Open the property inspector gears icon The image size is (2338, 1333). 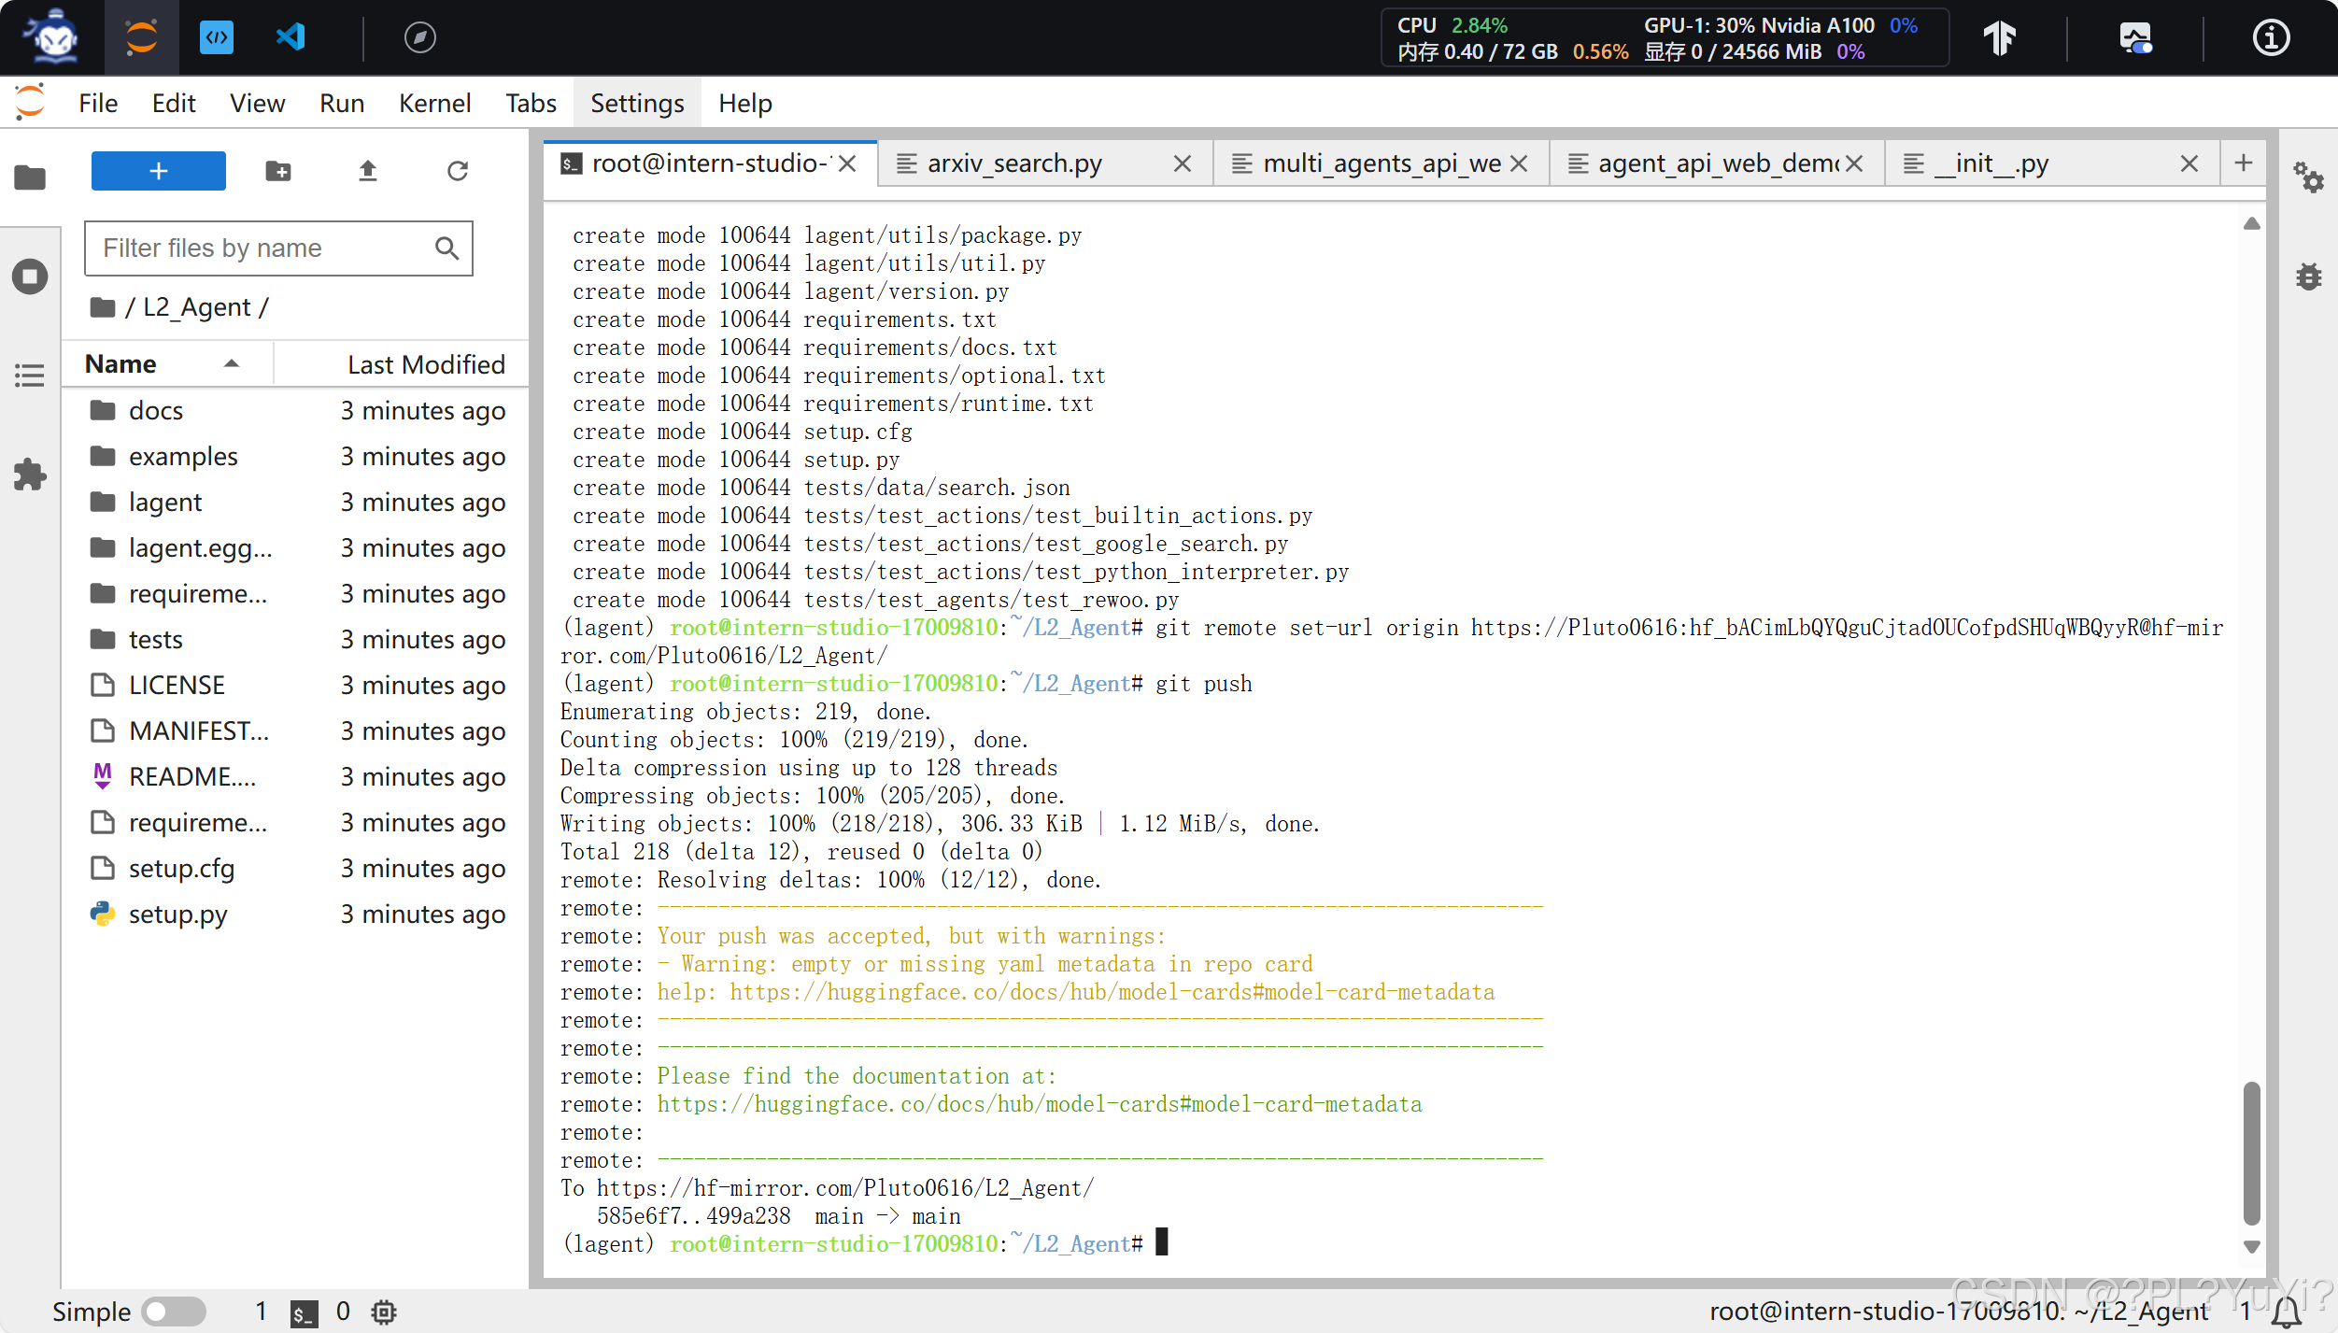point(2308,177)
